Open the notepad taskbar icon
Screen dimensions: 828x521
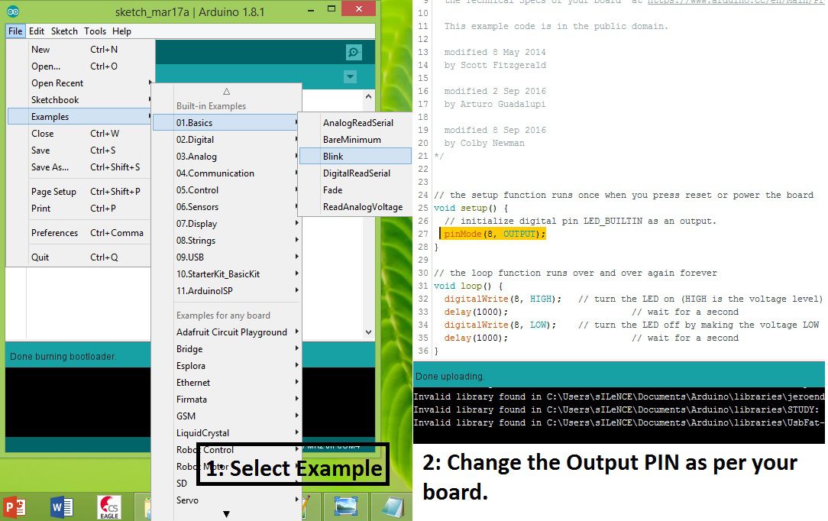pos(393,507)
